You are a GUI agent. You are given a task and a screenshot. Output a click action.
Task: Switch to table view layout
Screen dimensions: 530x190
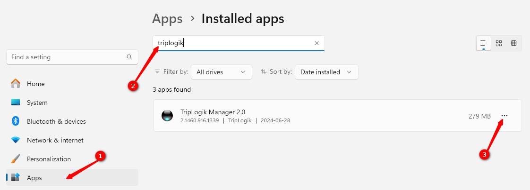[x=514, y=43]
